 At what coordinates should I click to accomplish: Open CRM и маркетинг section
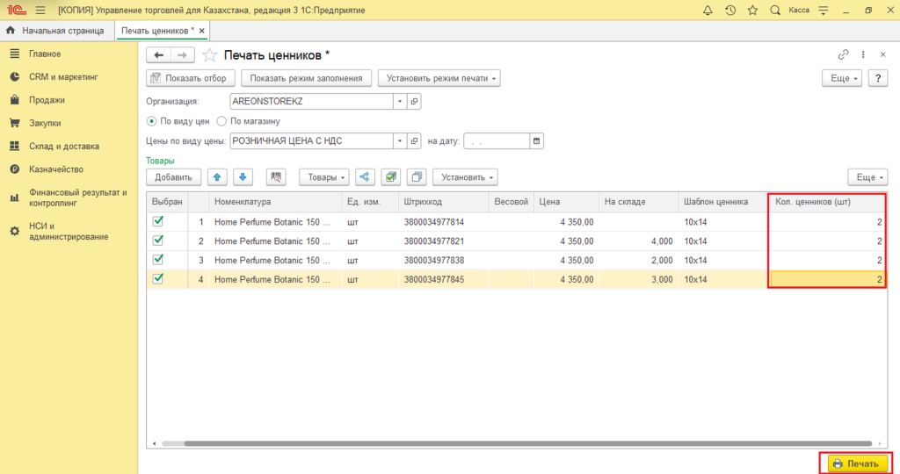pyautogui.click(x=63, y=76)
